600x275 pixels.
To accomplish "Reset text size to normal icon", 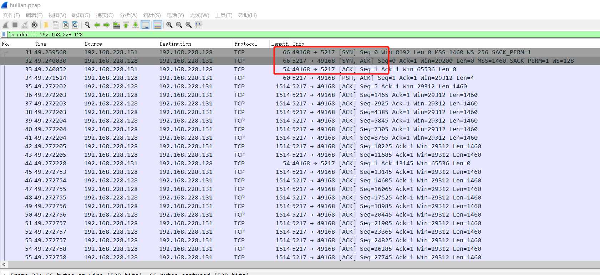I will coord(189,25).
